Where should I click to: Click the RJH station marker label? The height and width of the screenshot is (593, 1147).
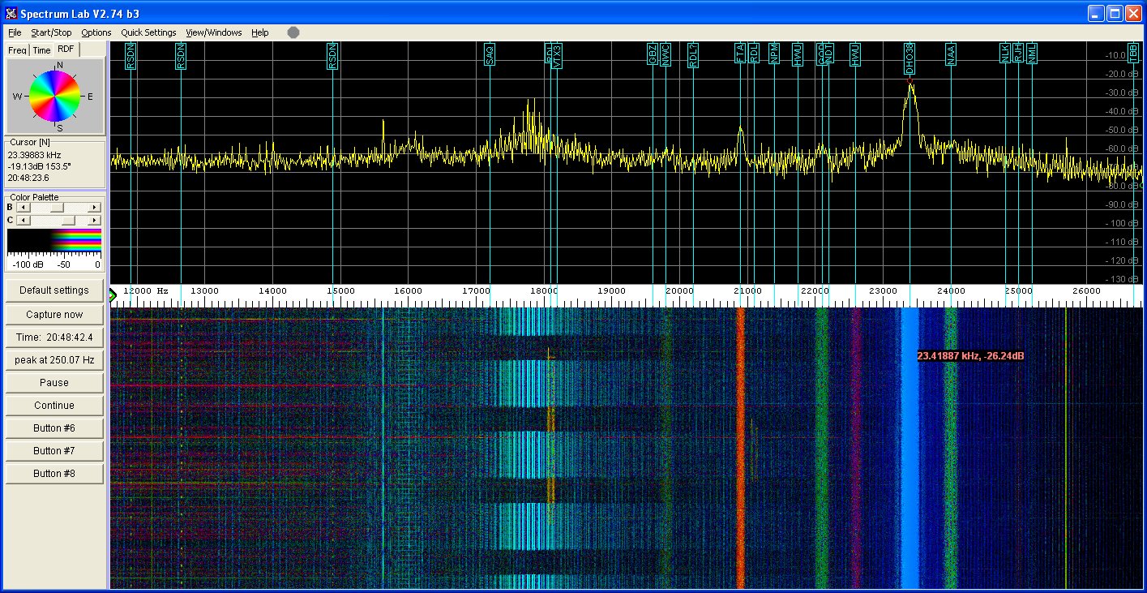coord(1018,54)
